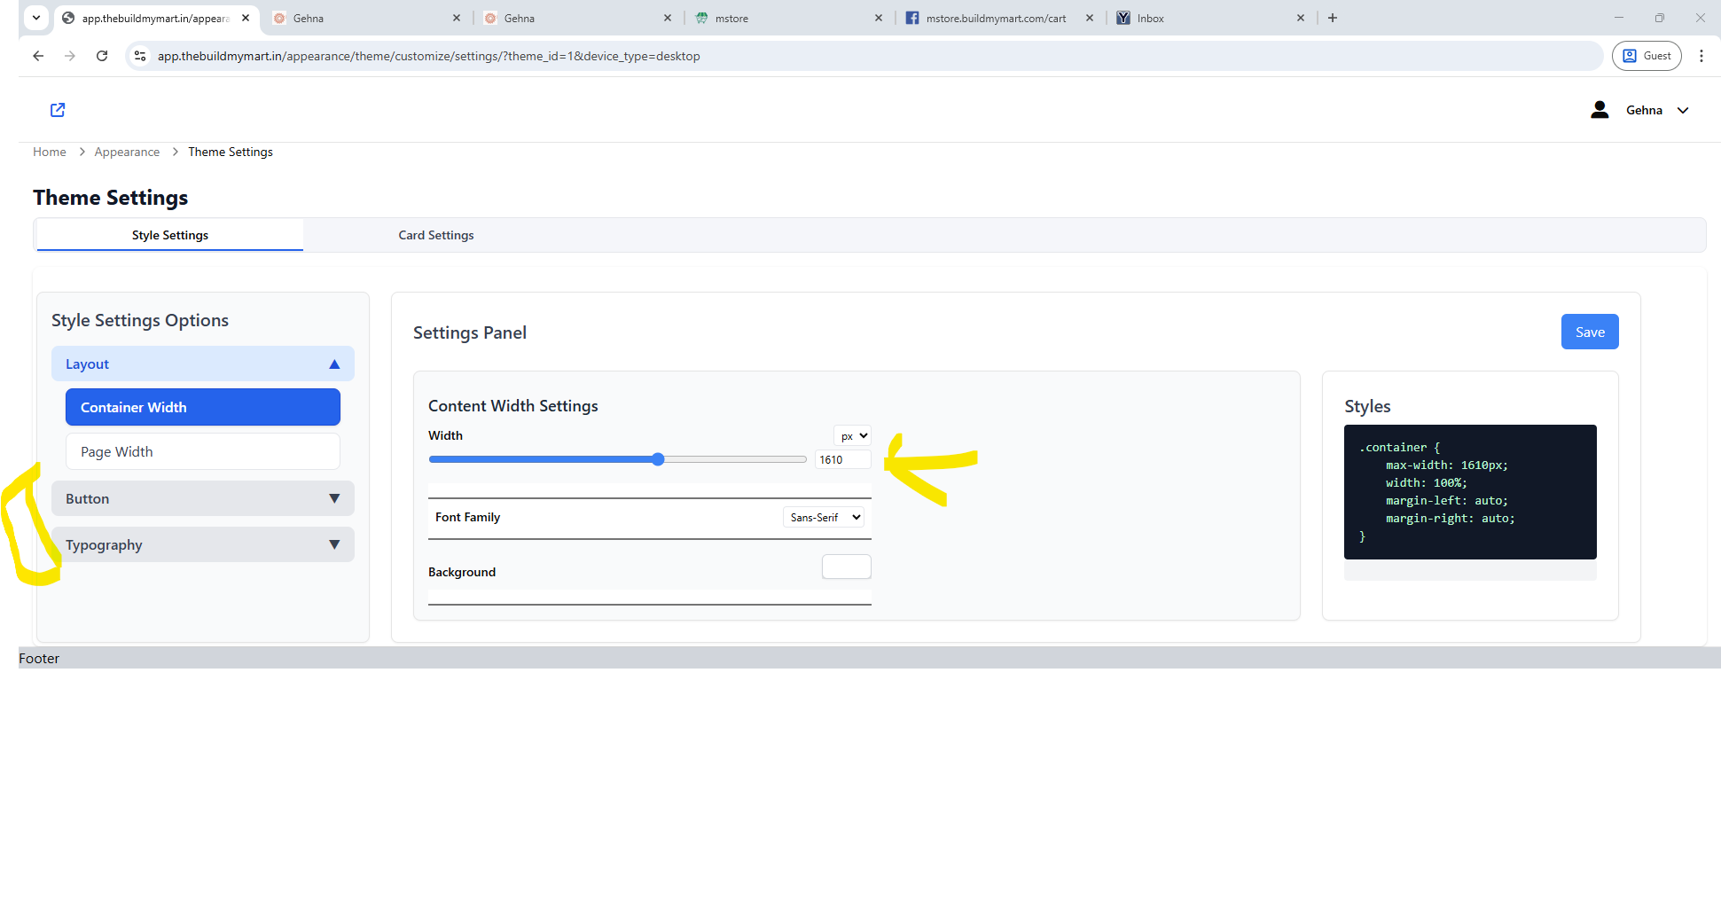1721x915 pixels.
Task: Select Page Width option
Action: click(203, 451)
